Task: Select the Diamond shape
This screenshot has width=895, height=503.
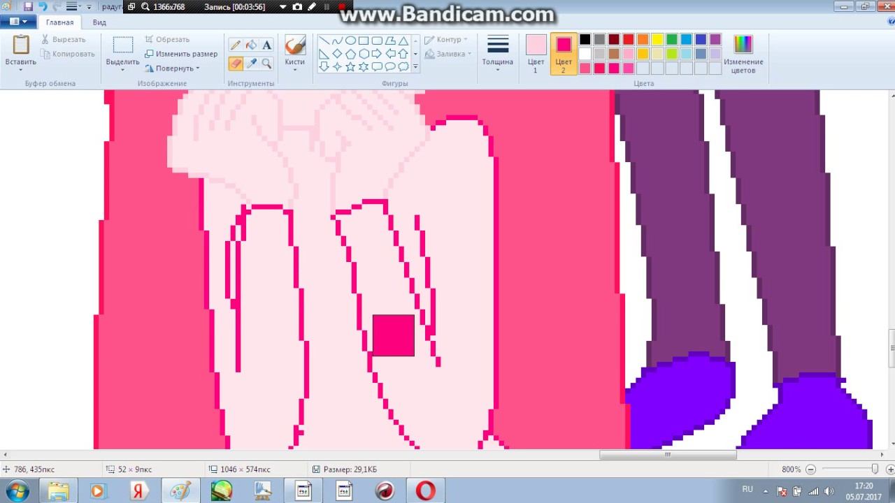Action: 337,54
